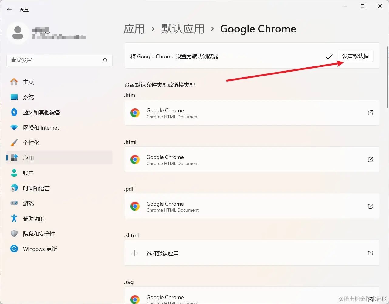389x304 pixels.
Task: Click the open-external icon for .shtml
Action: click(x=370, y=253)
